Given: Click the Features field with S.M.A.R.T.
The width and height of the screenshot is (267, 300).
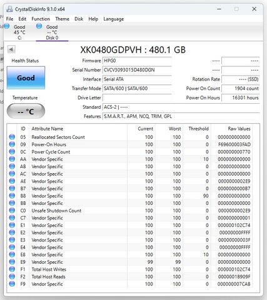Looking at the screenshot, I should (x=181, y=116).
